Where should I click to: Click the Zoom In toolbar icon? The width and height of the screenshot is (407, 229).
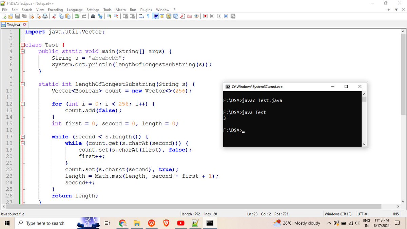(109, 16)
